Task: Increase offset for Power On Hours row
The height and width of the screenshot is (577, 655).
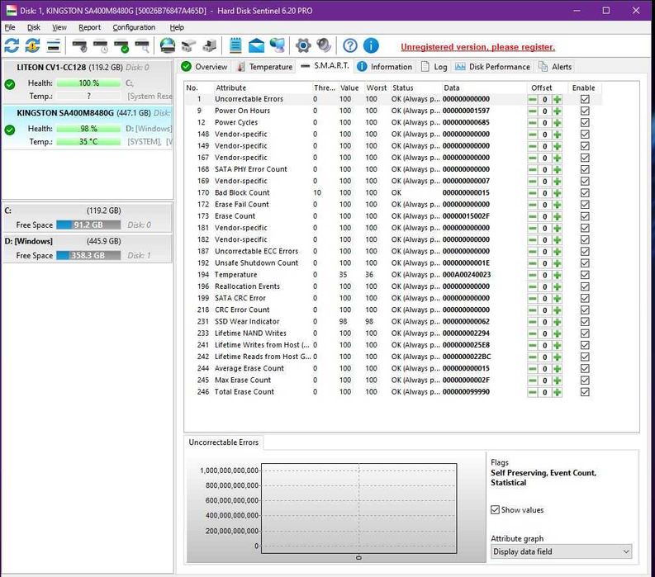Action: coord(557,111)
